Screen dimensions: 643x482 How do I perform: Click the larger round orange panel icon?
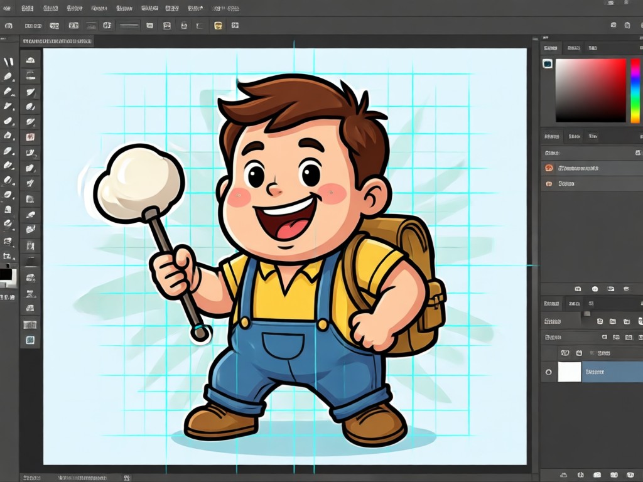(x=549, y=168)
